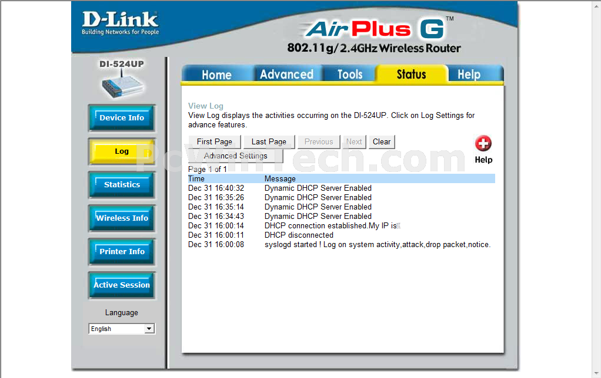Image resolution: width=601 pixels, height=378 pixels.
Task: Click the Language label
Action: [x=122, y=313]
